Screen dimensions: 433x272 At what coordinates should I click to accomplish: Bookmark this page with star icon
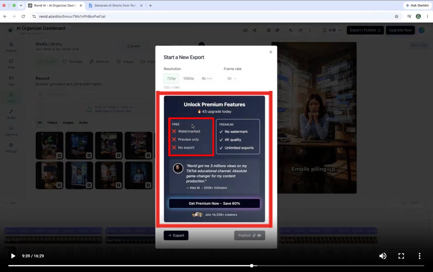(x=397, y=16)
